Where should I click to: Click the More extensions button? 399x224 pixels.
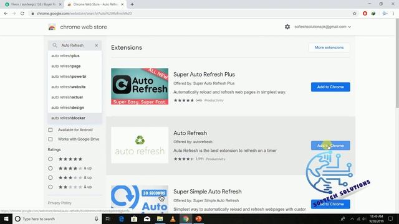pyautogui.click(x=329, y=47)
